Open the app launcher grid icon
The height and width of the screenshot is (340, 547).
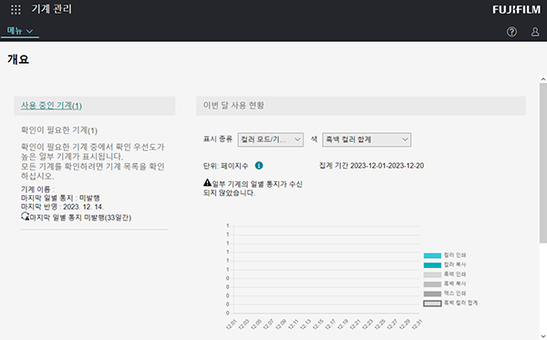click(x=15, y=9)
